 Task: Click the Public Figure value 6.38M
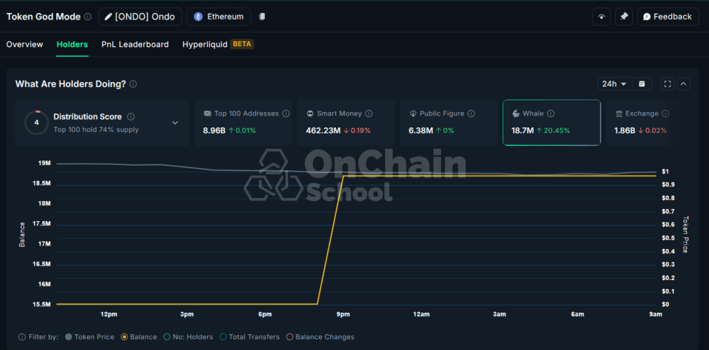click(420, 131)
